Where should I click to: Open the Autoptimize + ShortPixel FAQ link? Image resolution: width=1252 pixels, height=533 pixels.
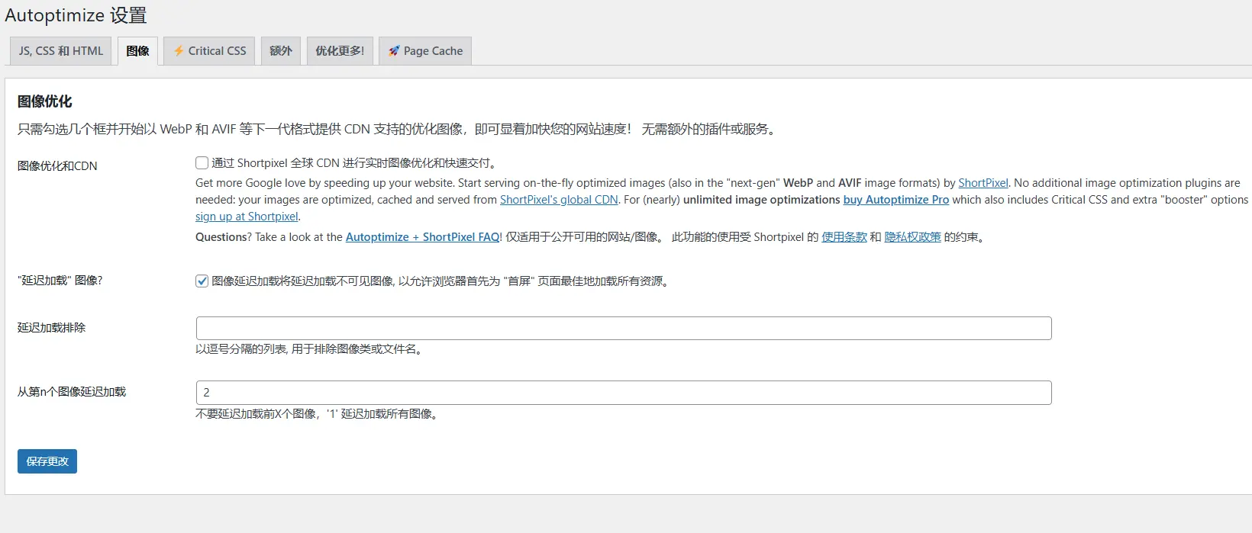(x=423, y=237)
